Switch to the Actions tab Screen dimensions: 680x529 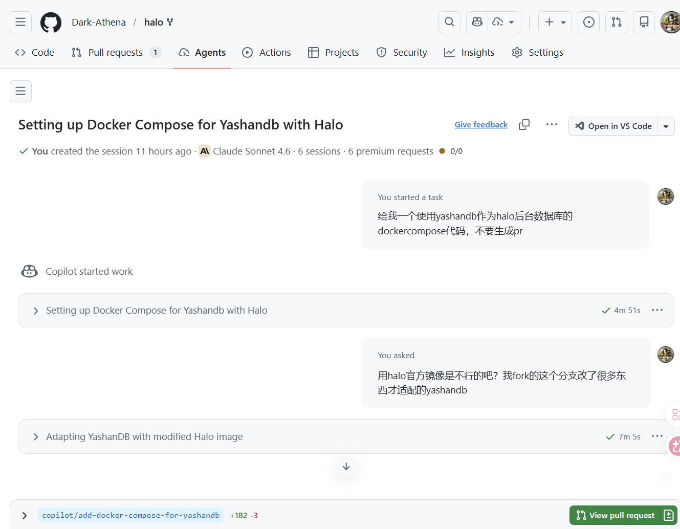[x=267, y=53]
